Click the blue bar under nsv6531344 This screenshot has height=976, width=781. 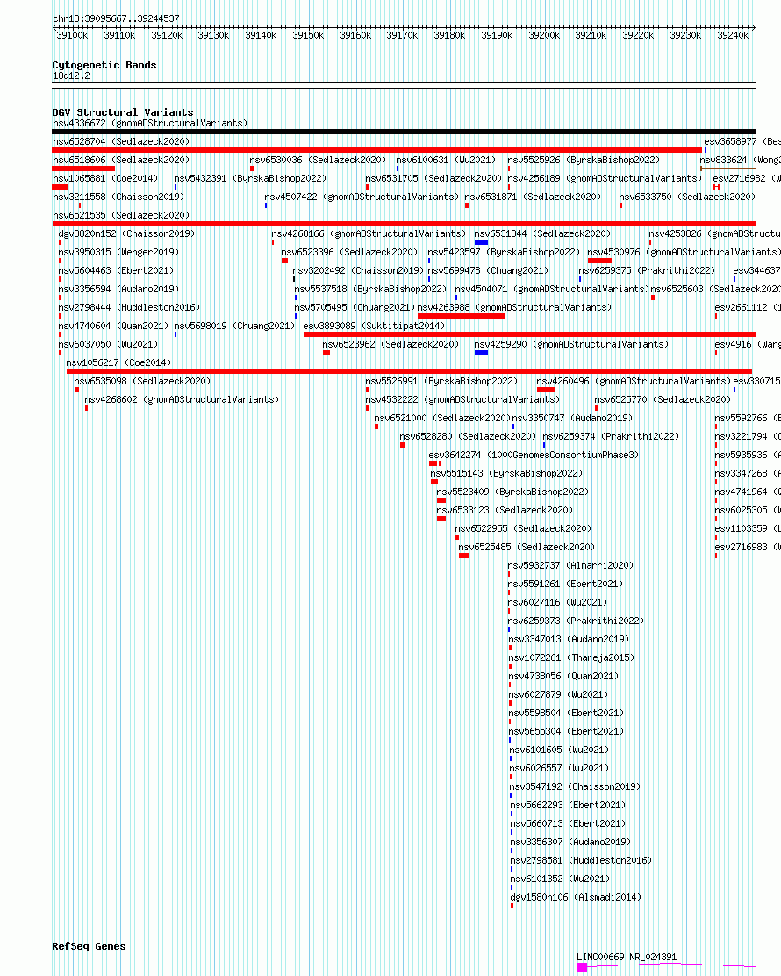pyautogui.click(x=481, y=242)
